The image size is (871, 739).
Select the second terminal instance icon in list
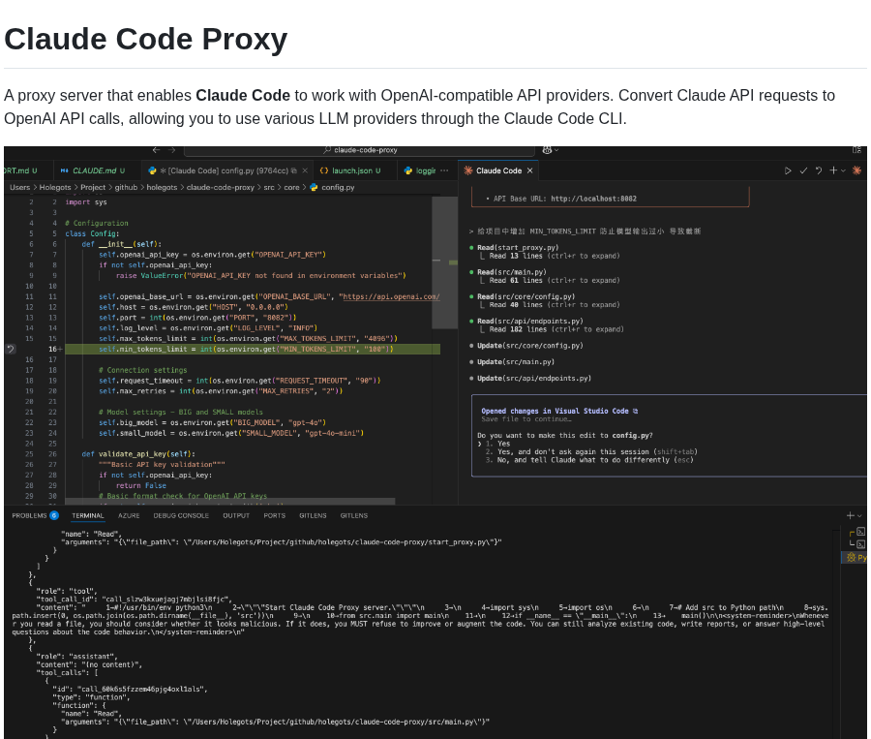[860, 544]
